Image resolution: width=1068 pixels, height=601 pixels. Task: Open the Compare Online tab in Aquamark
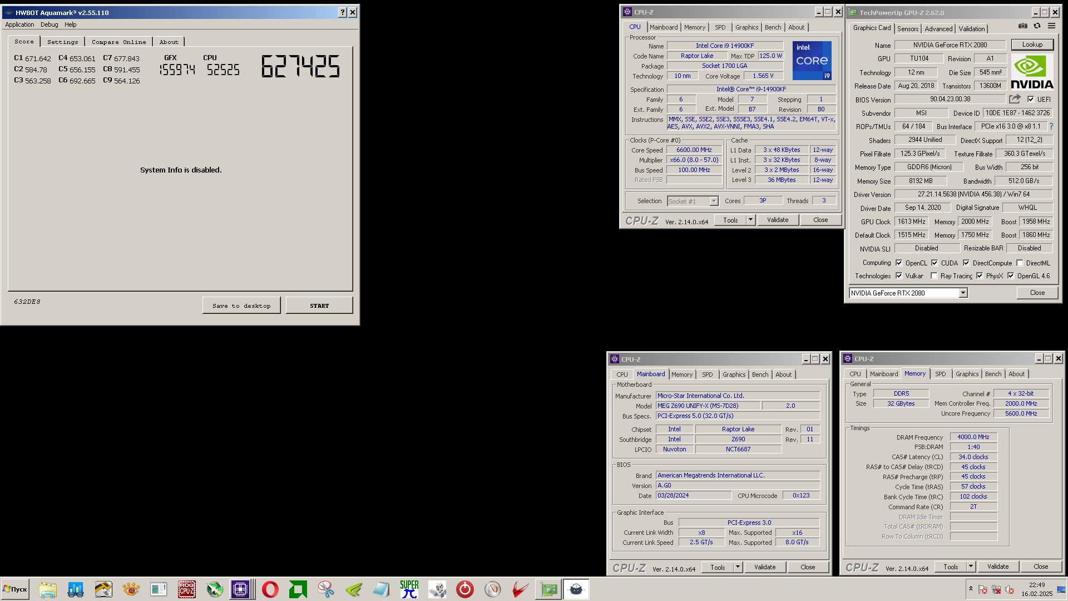tap(119, 42)
